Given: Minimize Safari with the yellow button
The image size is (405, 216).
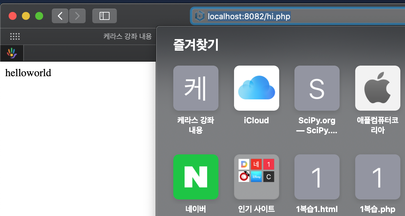Looking at the screenshot, I should tap(26, 16).
